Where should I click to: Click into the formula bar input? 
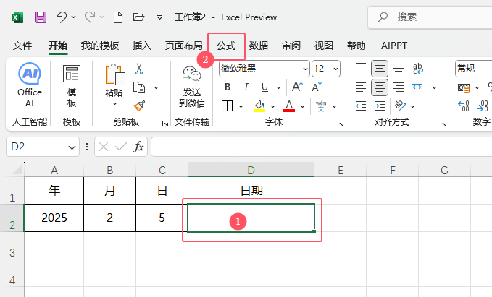click(x=321, y=147)
